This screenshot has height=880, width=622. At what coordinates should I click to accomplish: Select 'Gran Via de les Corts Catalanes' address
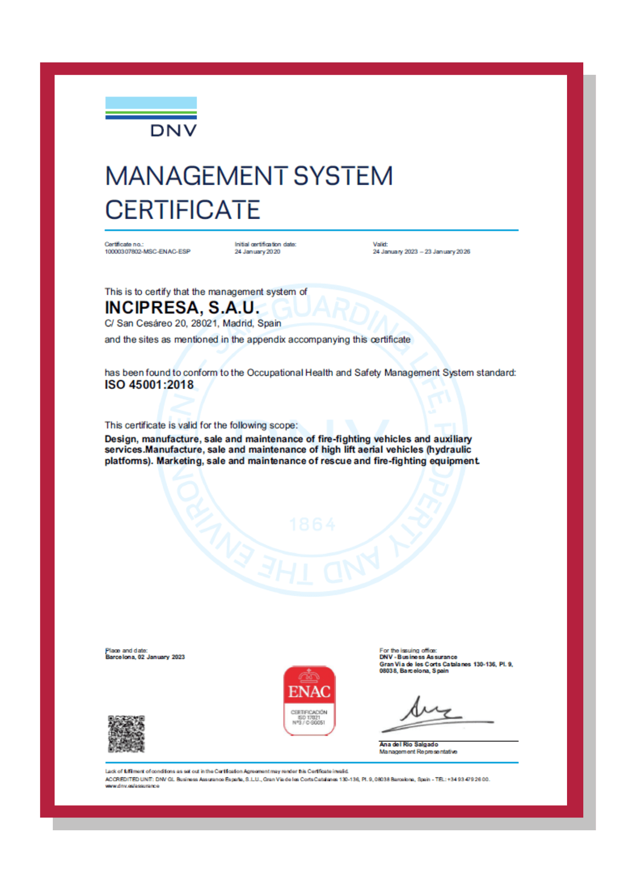[446, 664]
